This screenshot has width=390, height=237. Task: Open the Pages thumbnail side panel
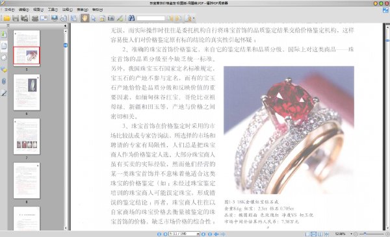pos(4,46)
